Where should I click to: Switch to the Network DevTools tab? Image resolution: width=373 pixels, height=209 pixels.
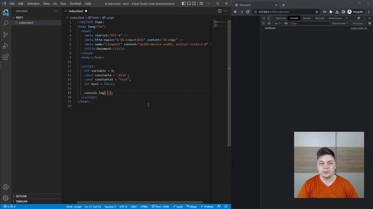point(319,18)
